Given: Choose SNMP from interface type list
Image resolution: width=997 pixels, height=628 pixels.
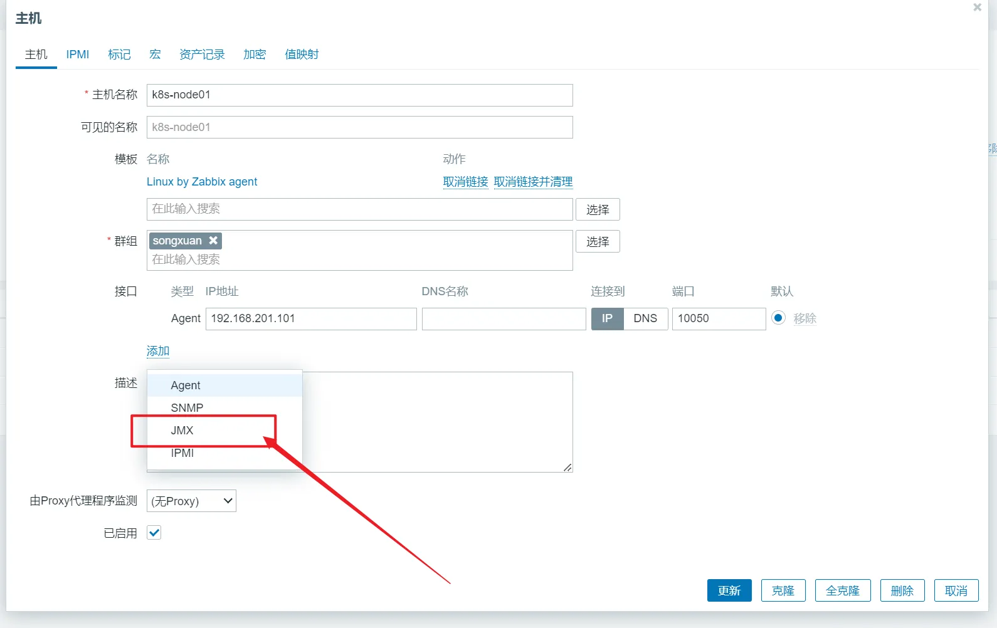Looking at the screenshot, I should click(x=187, y=408).
